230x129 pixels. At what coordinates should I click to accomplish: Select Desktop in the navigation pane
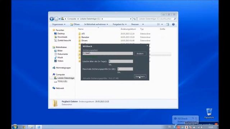tap(59, 34)
